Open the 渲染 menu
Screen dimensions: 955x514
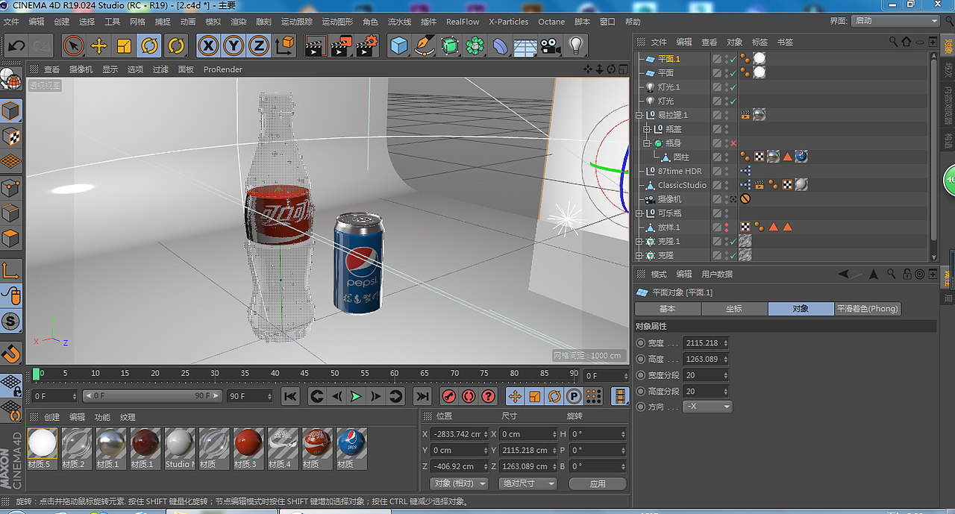[239, 22]
